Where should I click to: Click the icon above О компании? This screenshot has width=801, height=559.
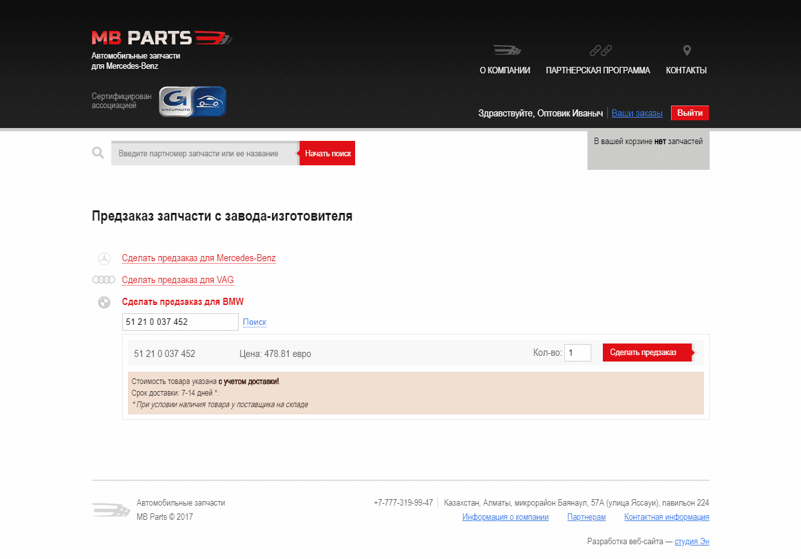507,50
